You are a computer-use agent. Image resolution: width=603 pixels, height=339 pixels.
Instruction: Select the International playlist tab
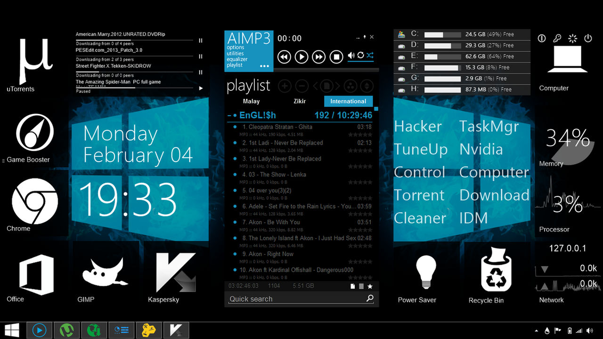348,101
